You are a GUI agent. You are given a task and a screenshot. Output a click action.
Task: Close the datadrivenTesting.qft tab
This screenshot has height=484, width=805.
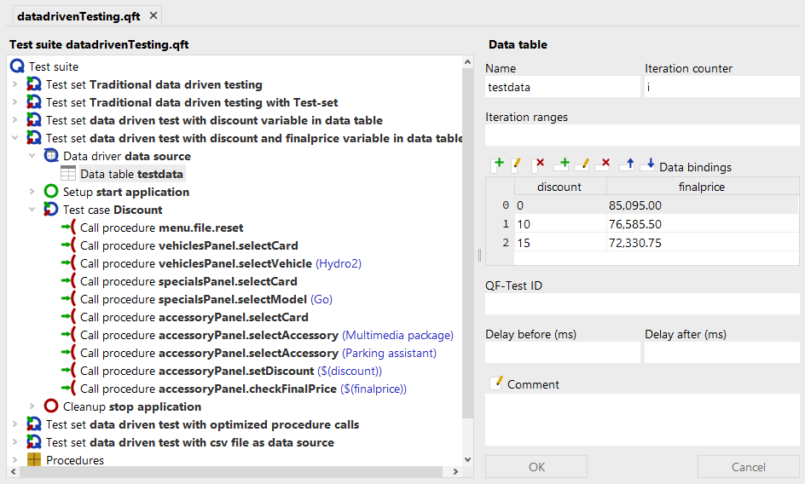[x=153, y=16]
